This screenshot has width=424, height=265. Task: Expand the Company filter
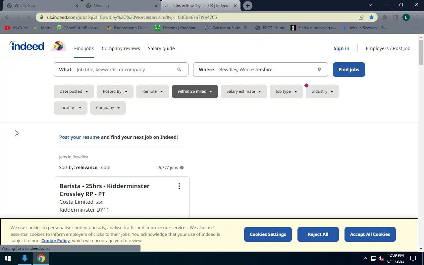(x=108, y=108)
